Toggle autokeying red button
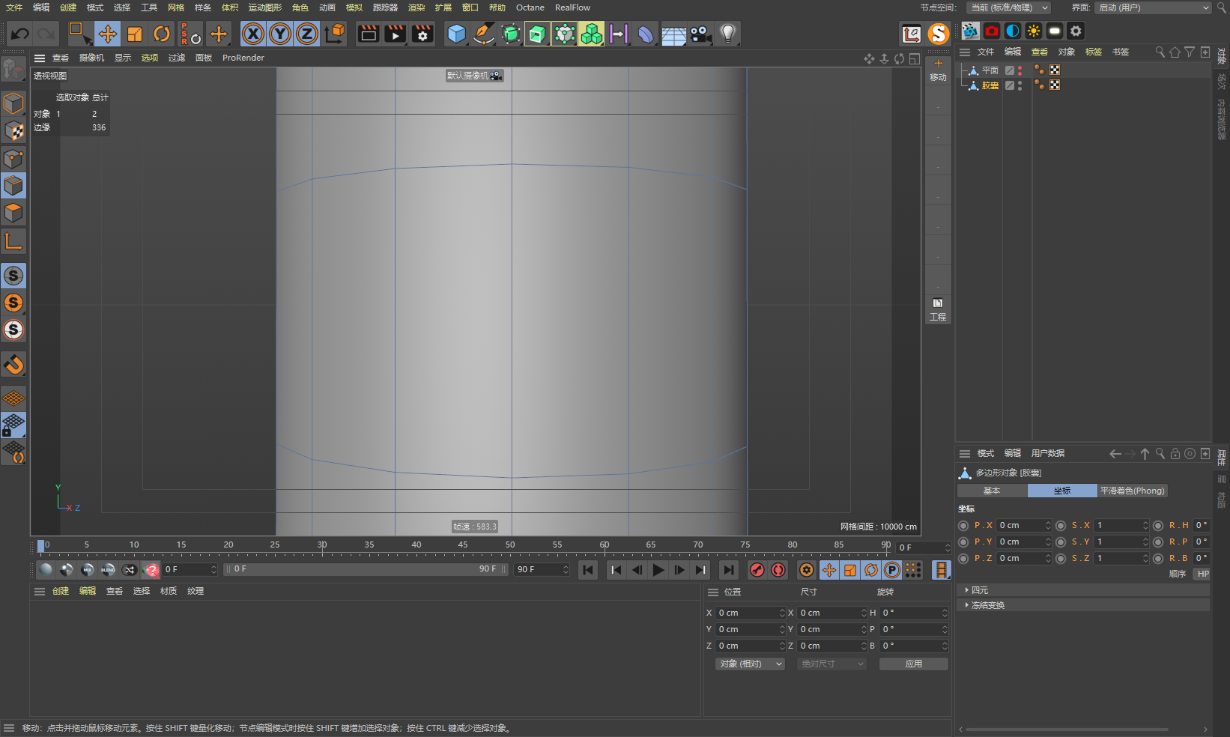The image size is (1230, 737). point(779,570)
